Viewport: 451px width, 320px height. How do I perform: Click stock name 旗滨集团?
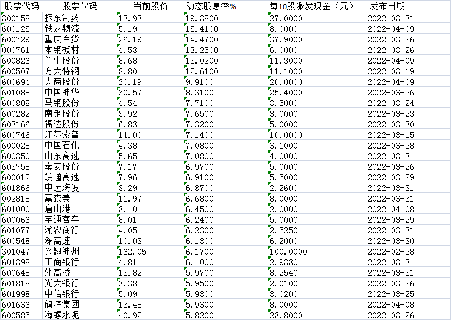62,305
